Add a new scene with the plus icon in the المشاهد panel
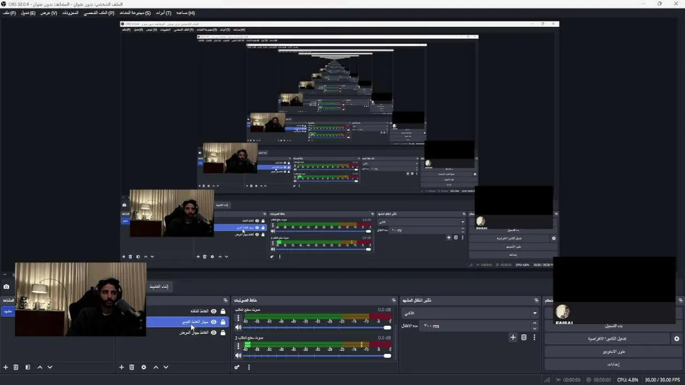Image resolution: width=685 pixels, height=385 pixels. 6,367
